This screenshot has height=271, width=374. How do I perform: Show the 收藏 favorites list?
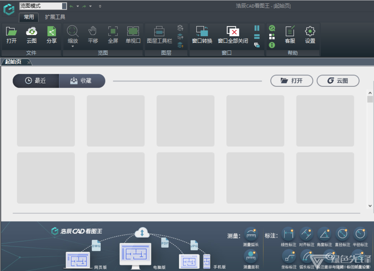click(82, 81)
